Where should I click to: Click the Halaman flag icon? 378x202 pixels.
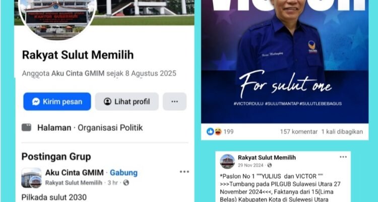click(26, 127)
